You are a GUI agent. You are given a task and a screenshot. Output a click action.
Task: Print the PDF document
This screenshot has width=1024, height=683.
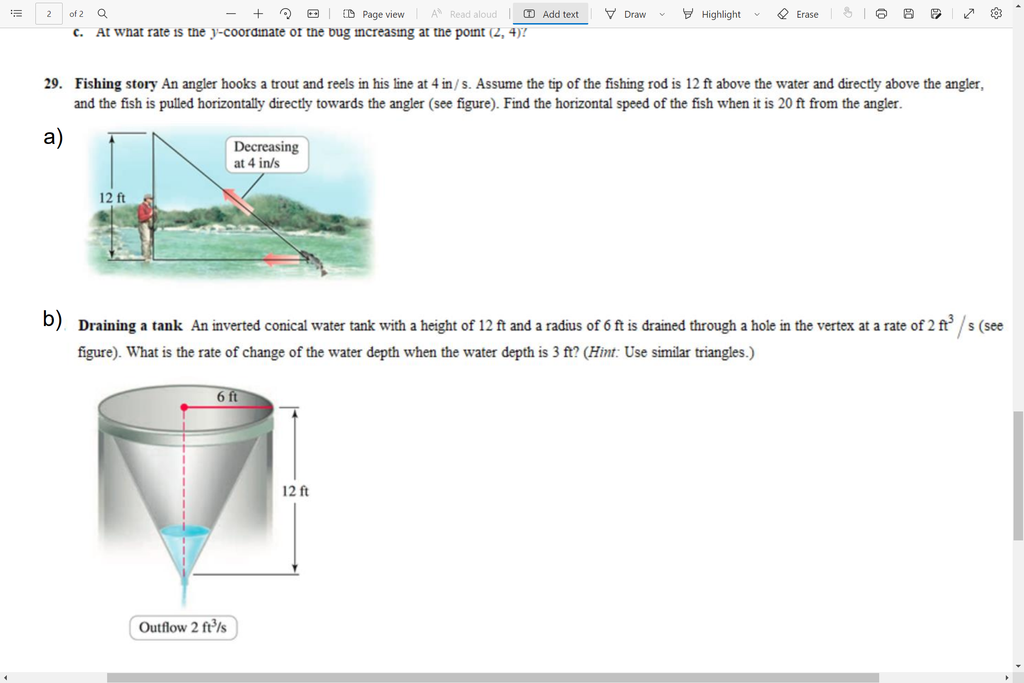881,14
